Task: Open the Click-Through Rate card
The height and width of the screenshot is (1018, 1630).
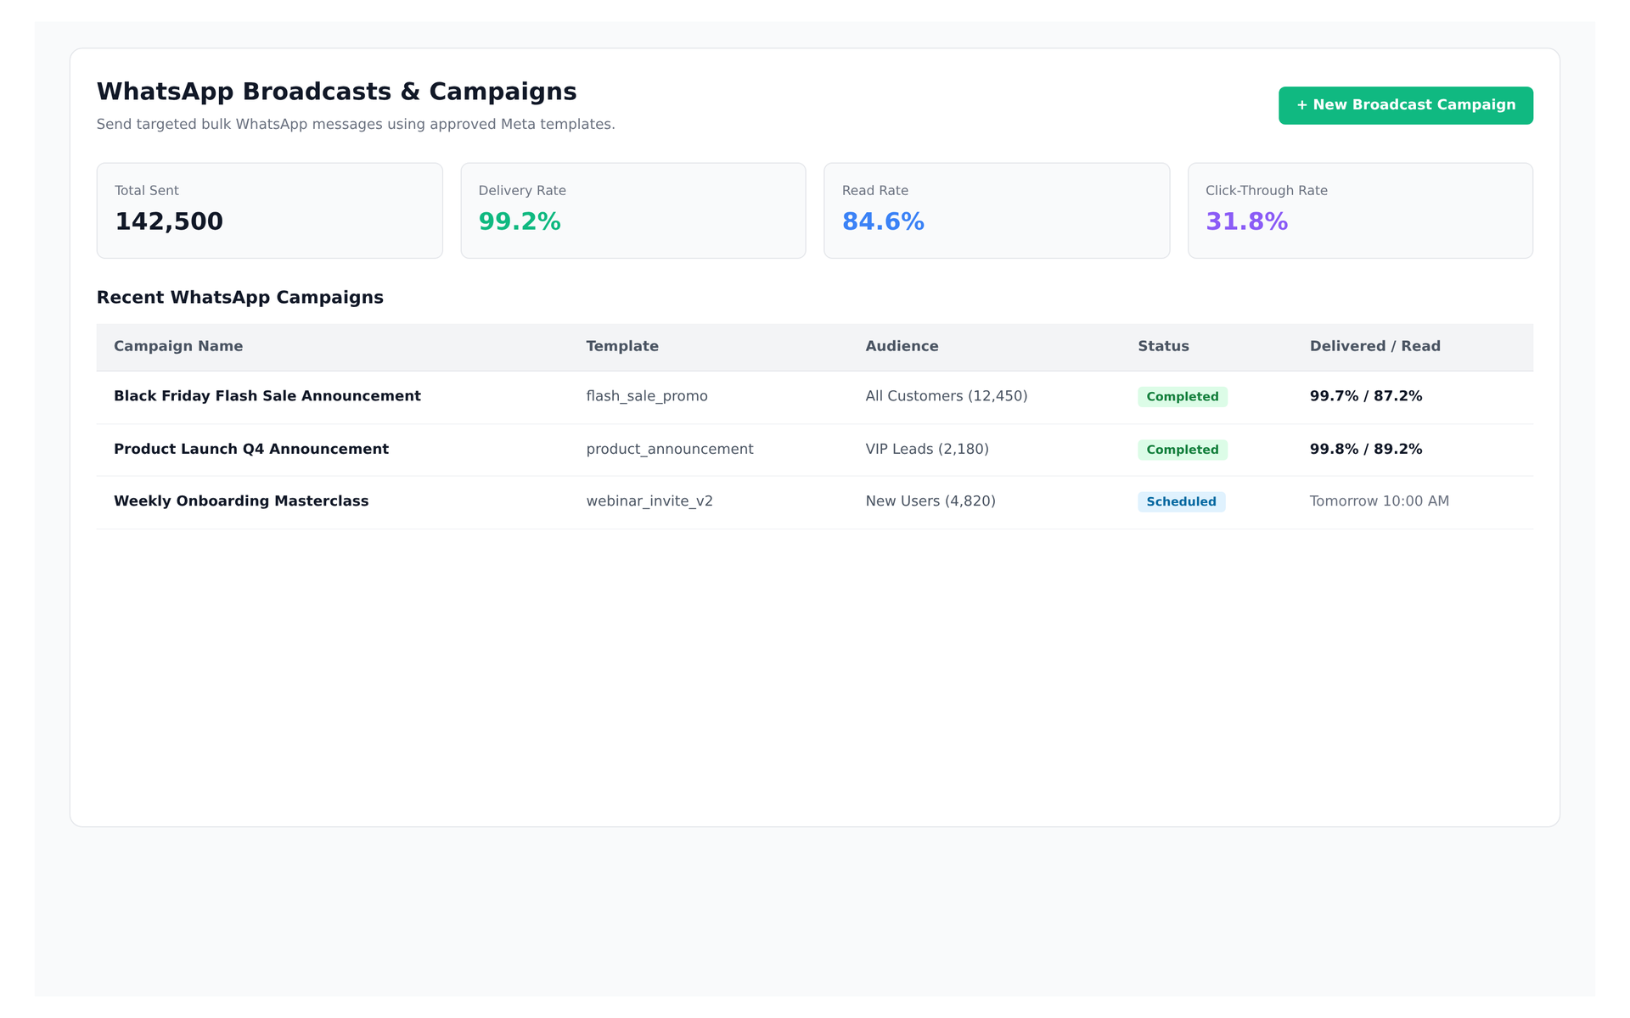Action: coord(1360,210)
